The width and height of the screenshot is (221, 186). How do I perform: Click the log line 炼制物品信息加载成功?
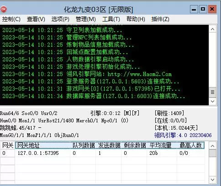(68, 45)
